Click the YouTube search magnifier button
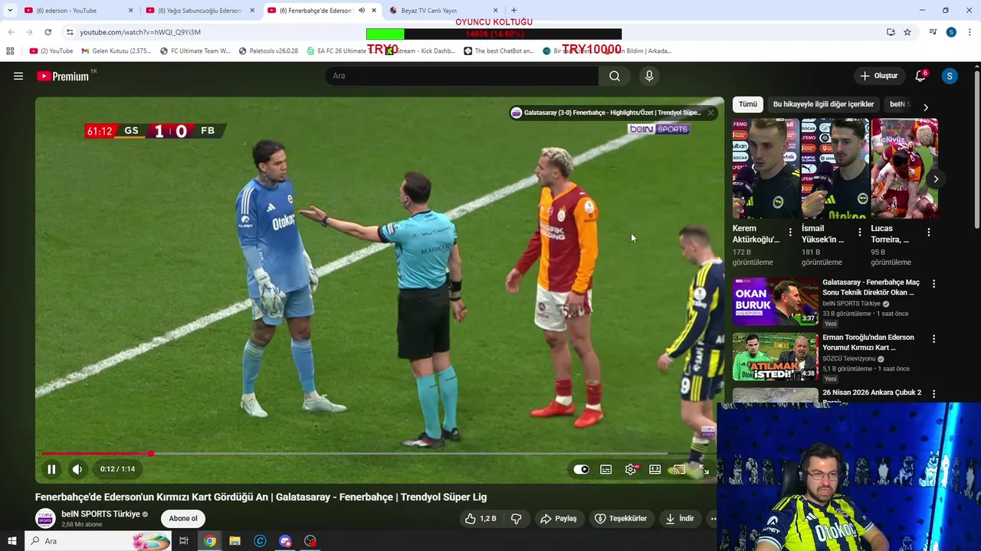The image size is (981, 551). 615,76
